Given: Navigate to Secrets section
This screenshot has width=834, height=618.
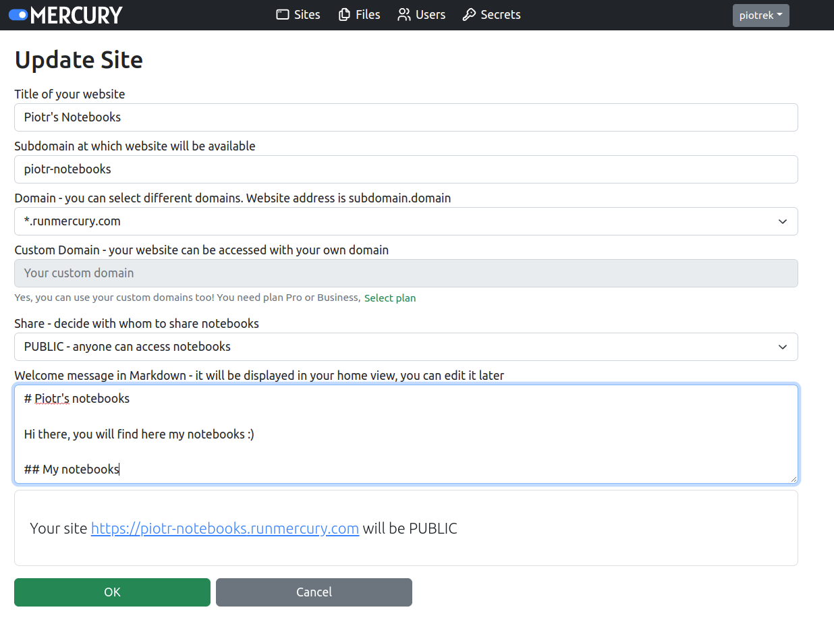Looking at the screenshot, I should click(501, 15).
